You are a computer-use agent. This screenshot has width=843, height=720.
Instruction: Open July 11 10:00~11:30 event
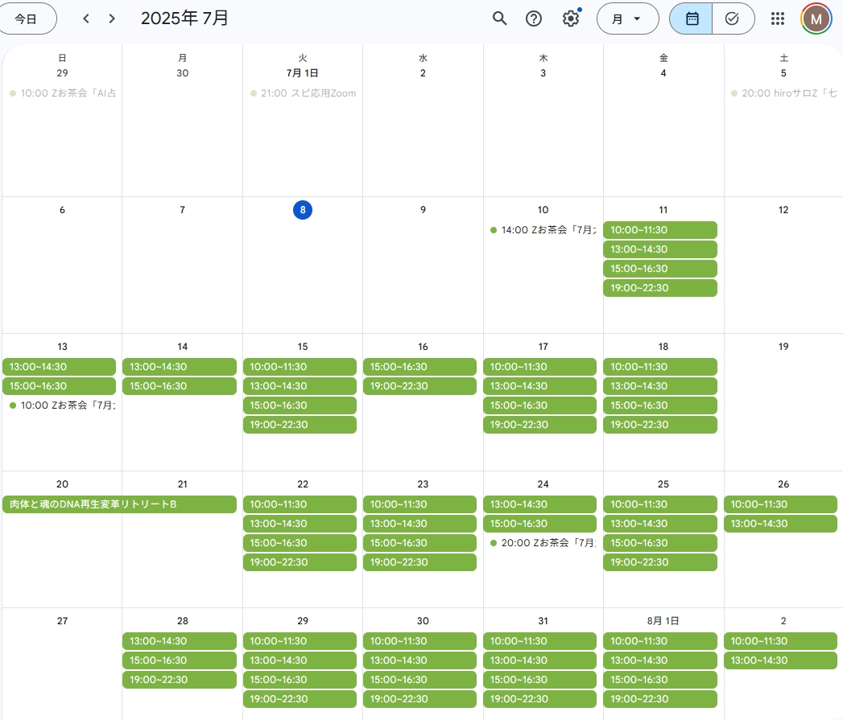tap(659, 230)
